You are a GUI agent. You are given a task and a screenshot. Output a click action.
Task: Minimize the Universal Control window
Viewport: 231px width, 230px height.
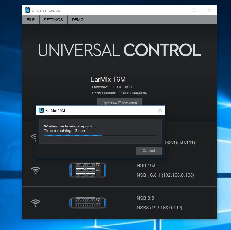[180, 10]
